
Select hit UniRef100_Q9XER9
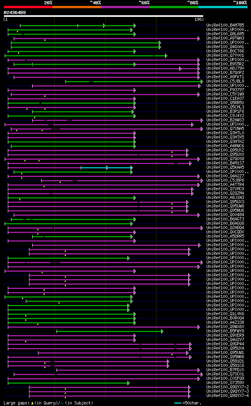[225, 335]
